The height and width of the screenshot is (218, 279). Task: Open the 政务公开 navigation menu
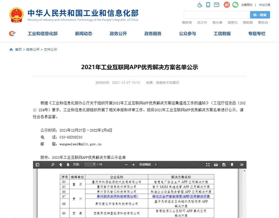(x=118, y=33)
